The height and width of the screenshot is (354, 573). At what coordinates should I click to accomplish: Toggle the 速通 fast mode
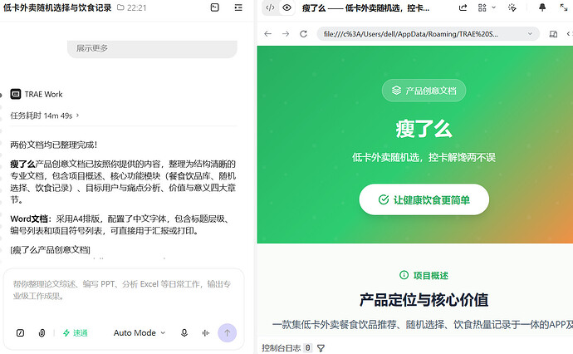pyautogui.click(x=76, y=332)
